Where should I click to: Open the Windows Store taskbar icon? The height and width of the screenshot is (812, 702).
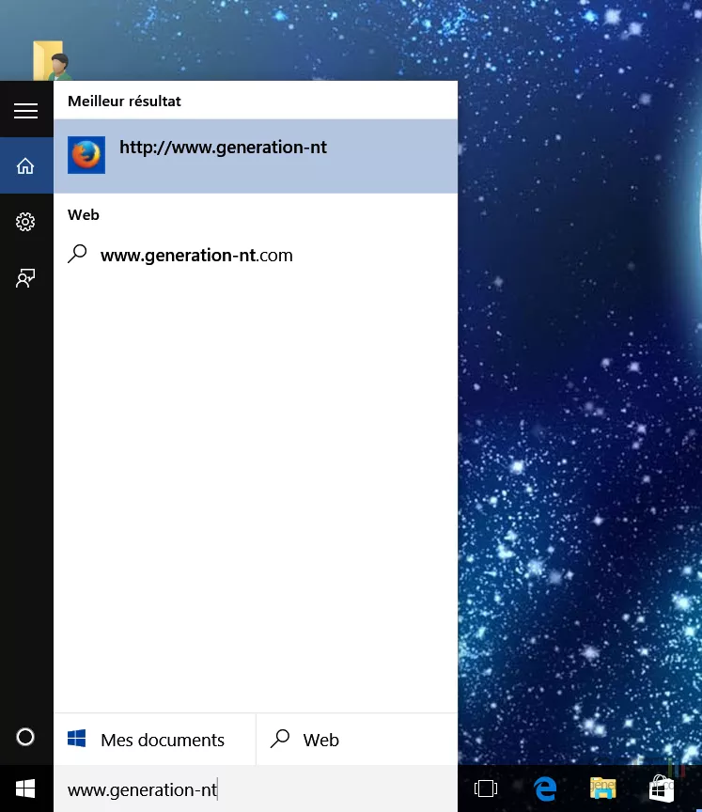pyautogui.click(x=662, y=789)
